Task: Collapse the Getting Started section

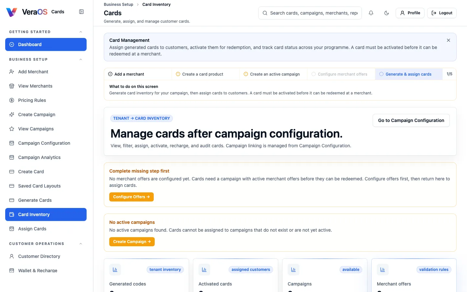Action: (x=81, y=32)
